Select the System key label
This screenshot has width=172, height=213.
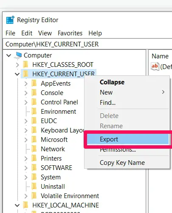pos(51,177)
